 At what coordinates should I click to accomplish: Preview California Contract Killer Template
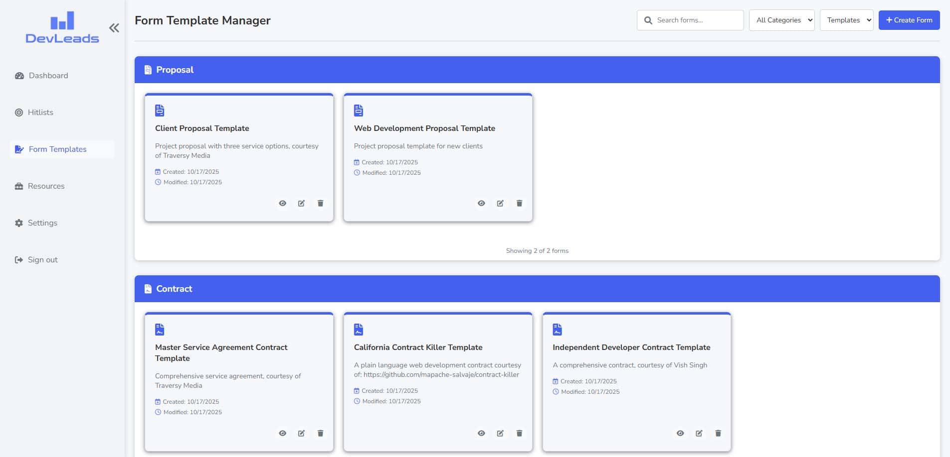(x=481, y=433)
